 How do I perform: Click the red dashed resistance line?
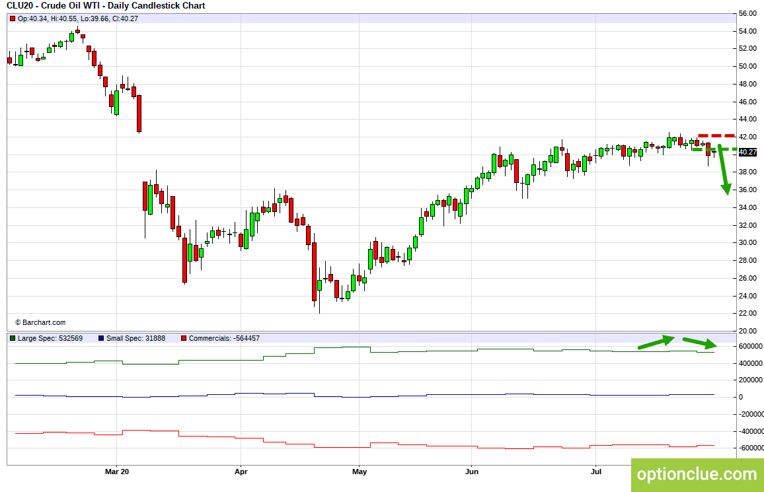point(716,135)
